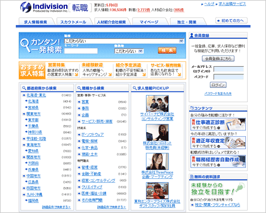This screenshot has width=266, height=213.
Task: Select the 中国地方 link
Action: tap(34, 176)
